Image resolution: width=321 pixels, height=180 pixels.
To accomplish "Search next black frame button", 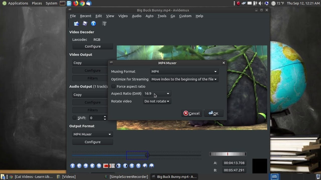I will tap(125, 166).
